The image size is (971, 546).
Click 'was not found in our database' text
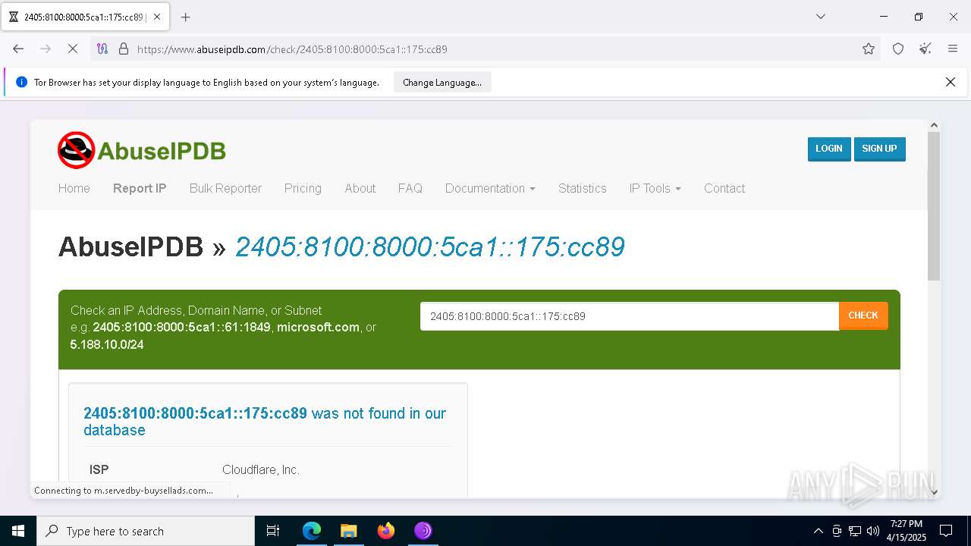[x=265, y=422]
